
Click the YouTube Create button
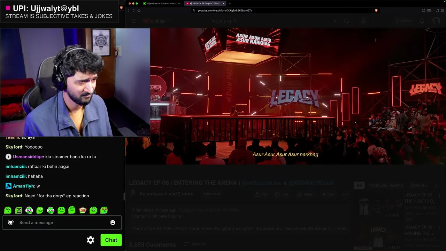tap(403, 21)
